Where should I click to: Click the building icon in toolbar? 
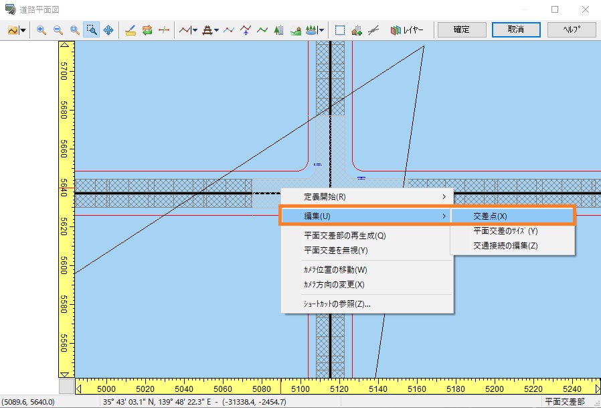pyautogui.click(x=279, y=30)
